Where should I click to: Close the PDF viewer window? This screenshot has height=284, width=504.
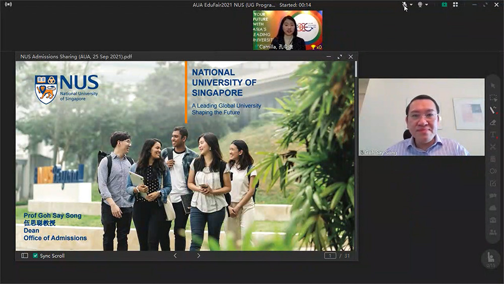pos(351,56)
